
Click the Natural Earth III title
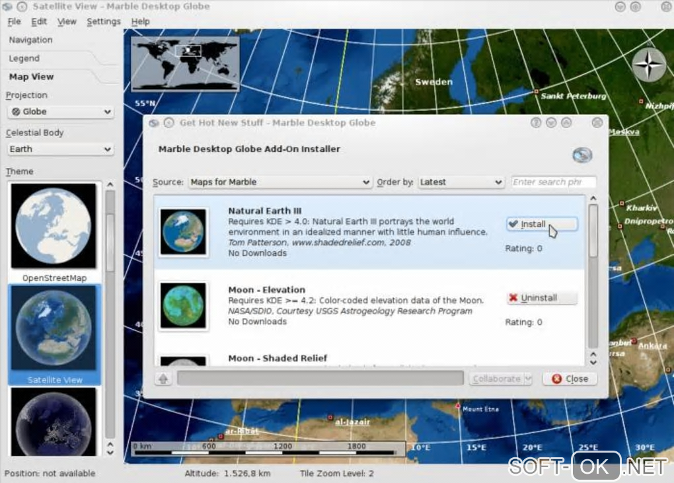tap(265, 211)
